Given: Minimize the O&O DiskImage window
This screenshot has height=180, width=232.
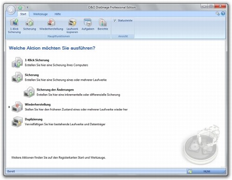Looking at the screenshot, I should coord(204,6).
